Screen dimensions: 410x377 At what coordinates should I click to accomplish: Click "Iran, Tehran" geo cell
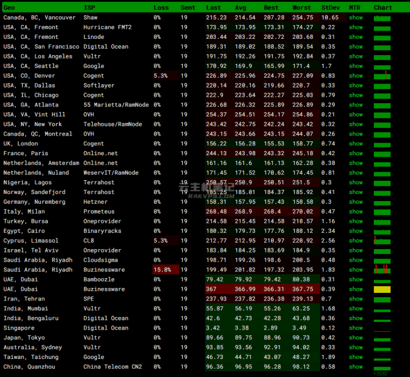click(24, 299)
